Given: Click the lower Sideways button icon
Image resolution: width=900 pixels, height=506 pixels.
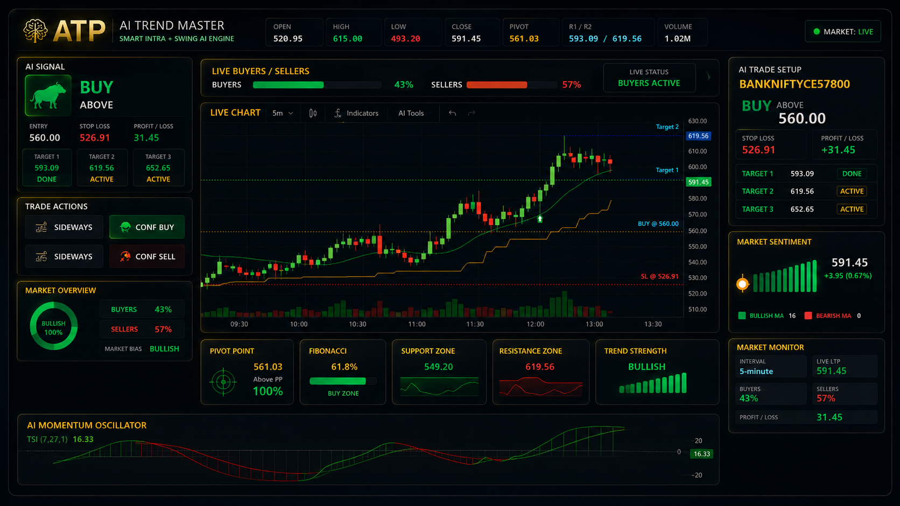Looking at the screenshot, I should tap(41, 256).
